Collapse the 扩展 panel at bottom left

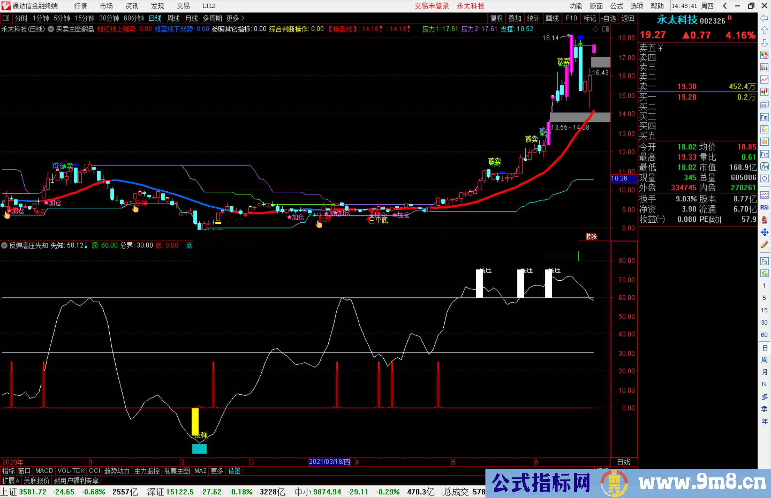click(10, 481)
